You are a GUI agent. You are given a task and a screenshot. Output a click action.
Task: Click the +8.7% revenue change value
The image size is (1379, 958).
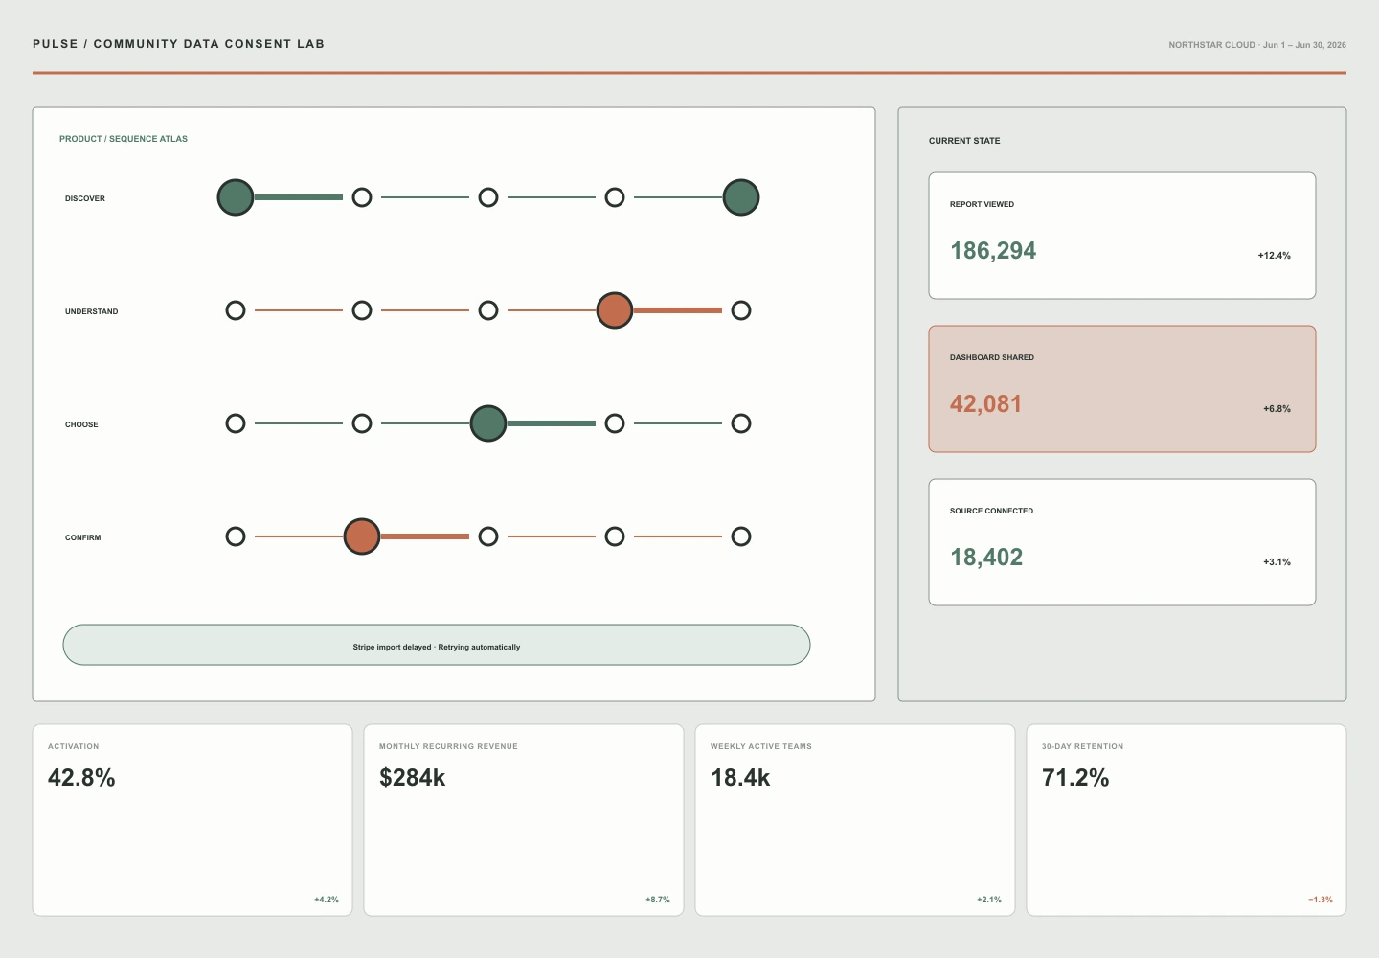click(x=658, y=900)
